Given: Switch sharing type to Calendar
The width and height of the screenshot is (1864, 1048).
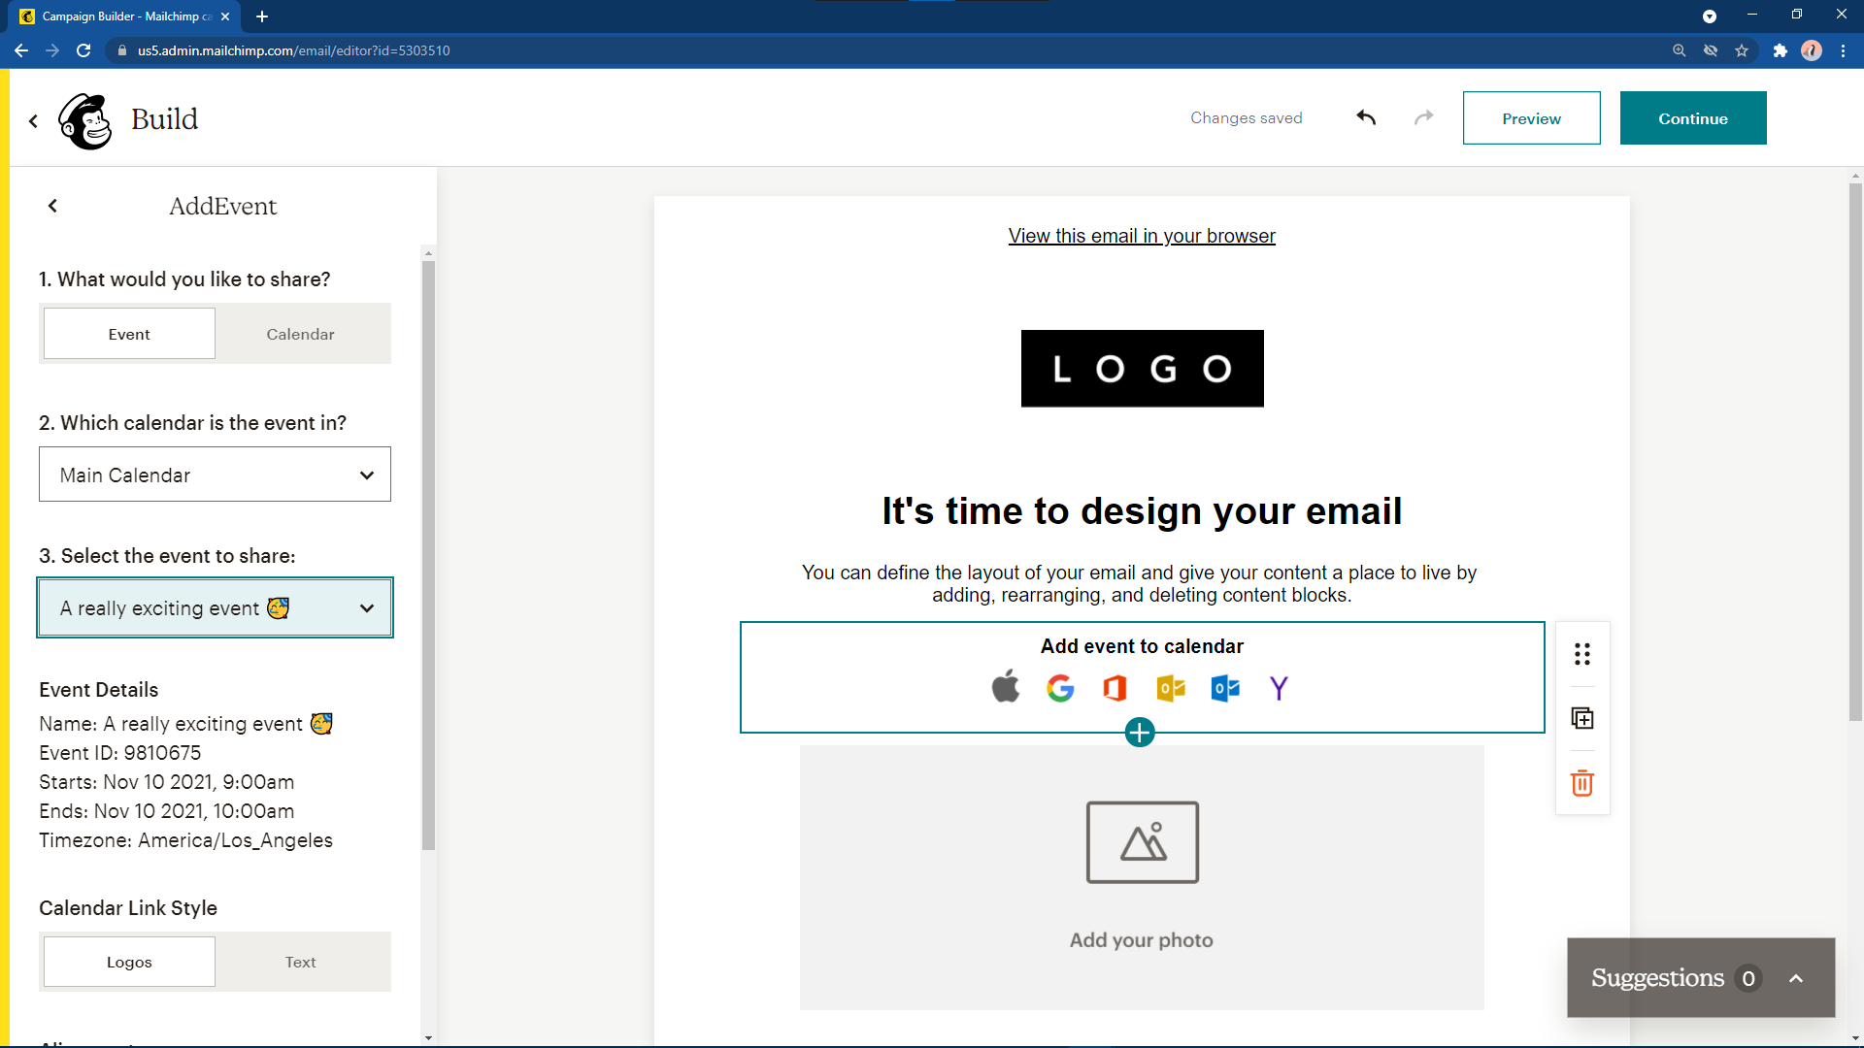Looking at the screenshot, I should pos(301,333).
